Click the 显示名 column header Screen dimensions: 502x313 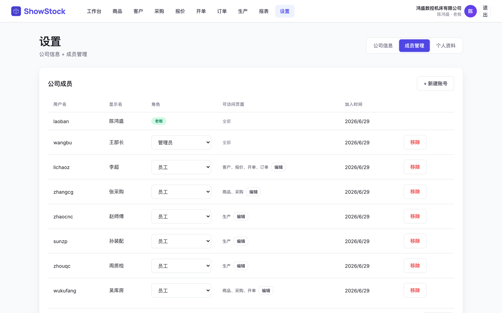115,104
